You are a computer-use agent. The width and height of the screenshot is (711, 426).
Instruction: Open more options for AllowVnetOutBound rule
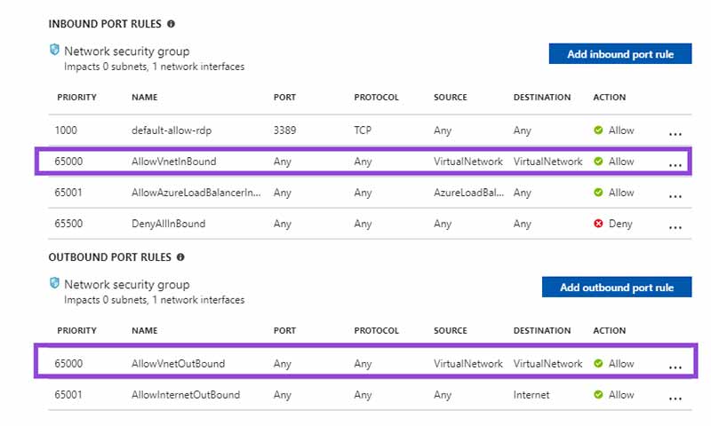(675, 367)
